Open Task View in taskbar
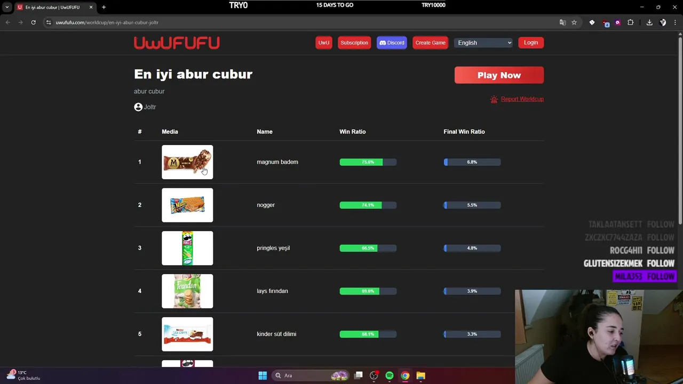Screen dimensions: 683x384 (359, 375)
